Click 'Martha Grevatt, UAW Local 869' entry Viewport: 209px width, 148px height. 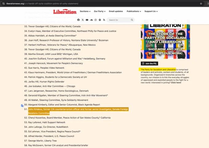click(x=53, y=54)
